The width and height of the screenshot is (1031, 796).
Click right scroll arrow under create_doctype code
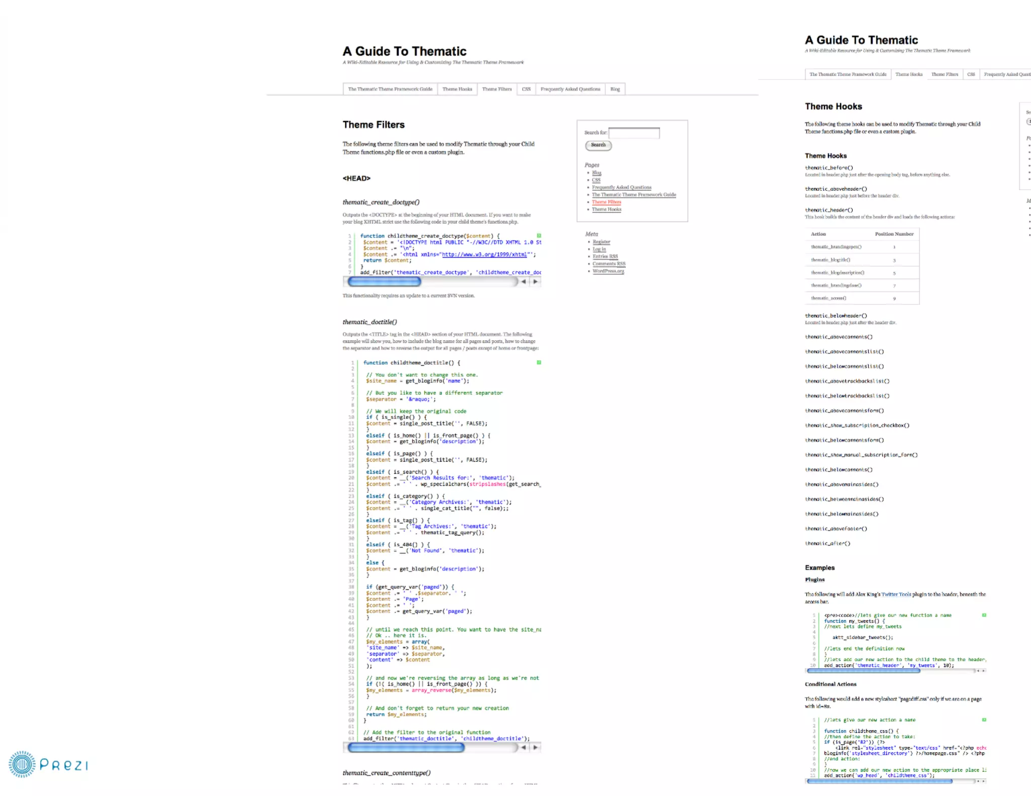[535, 282]
